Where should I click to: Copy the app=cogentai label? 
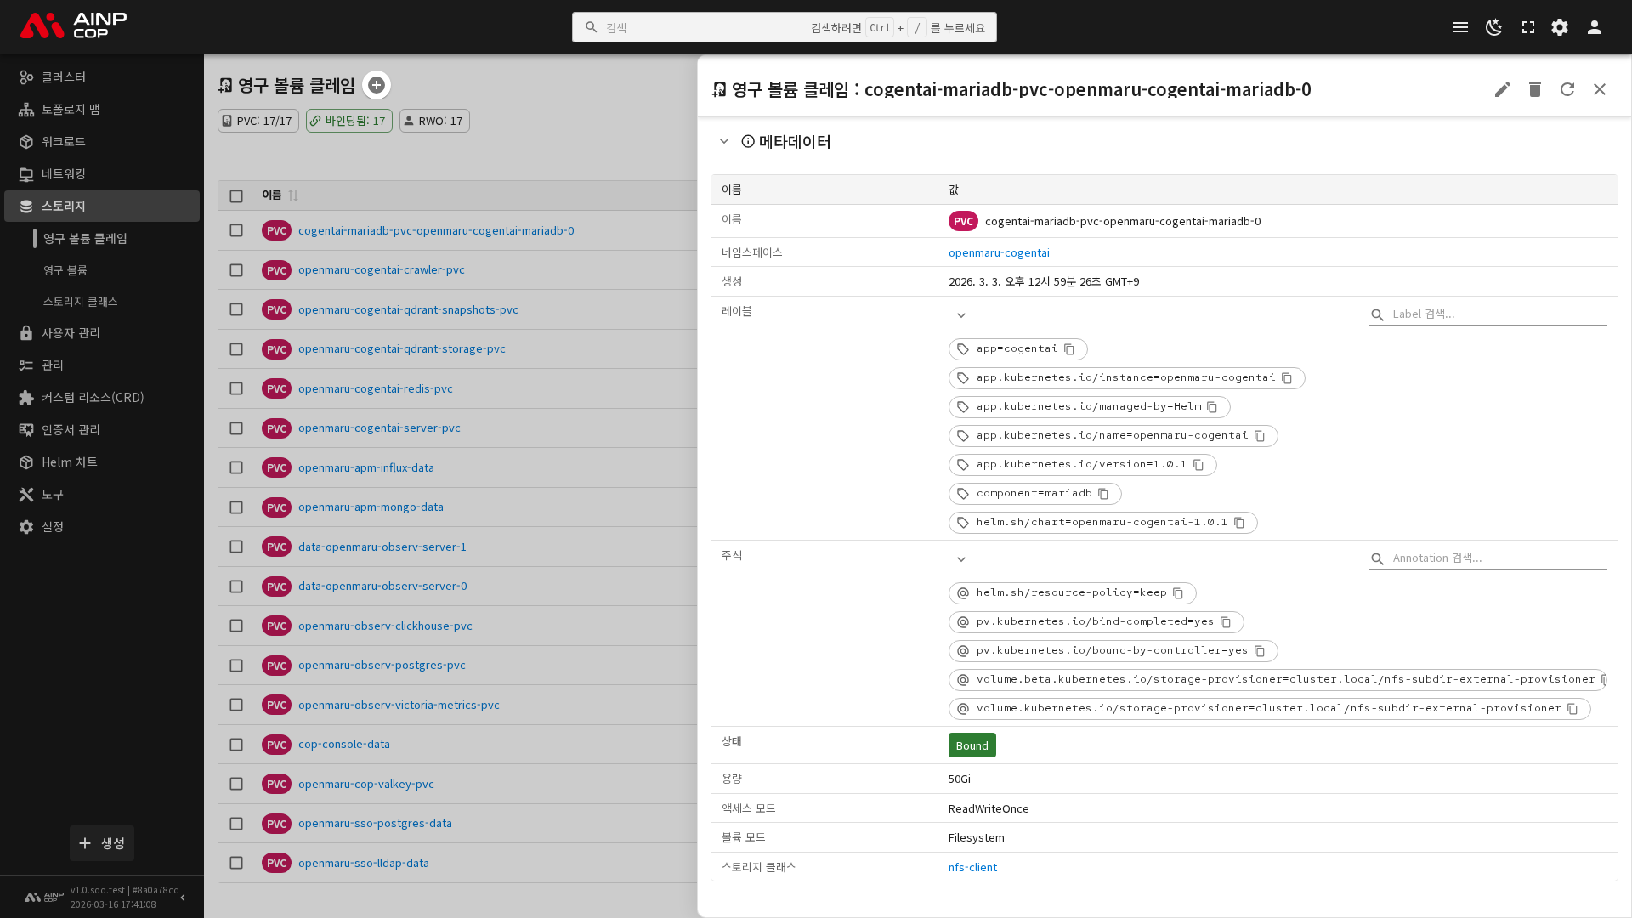pos(1069,349)
